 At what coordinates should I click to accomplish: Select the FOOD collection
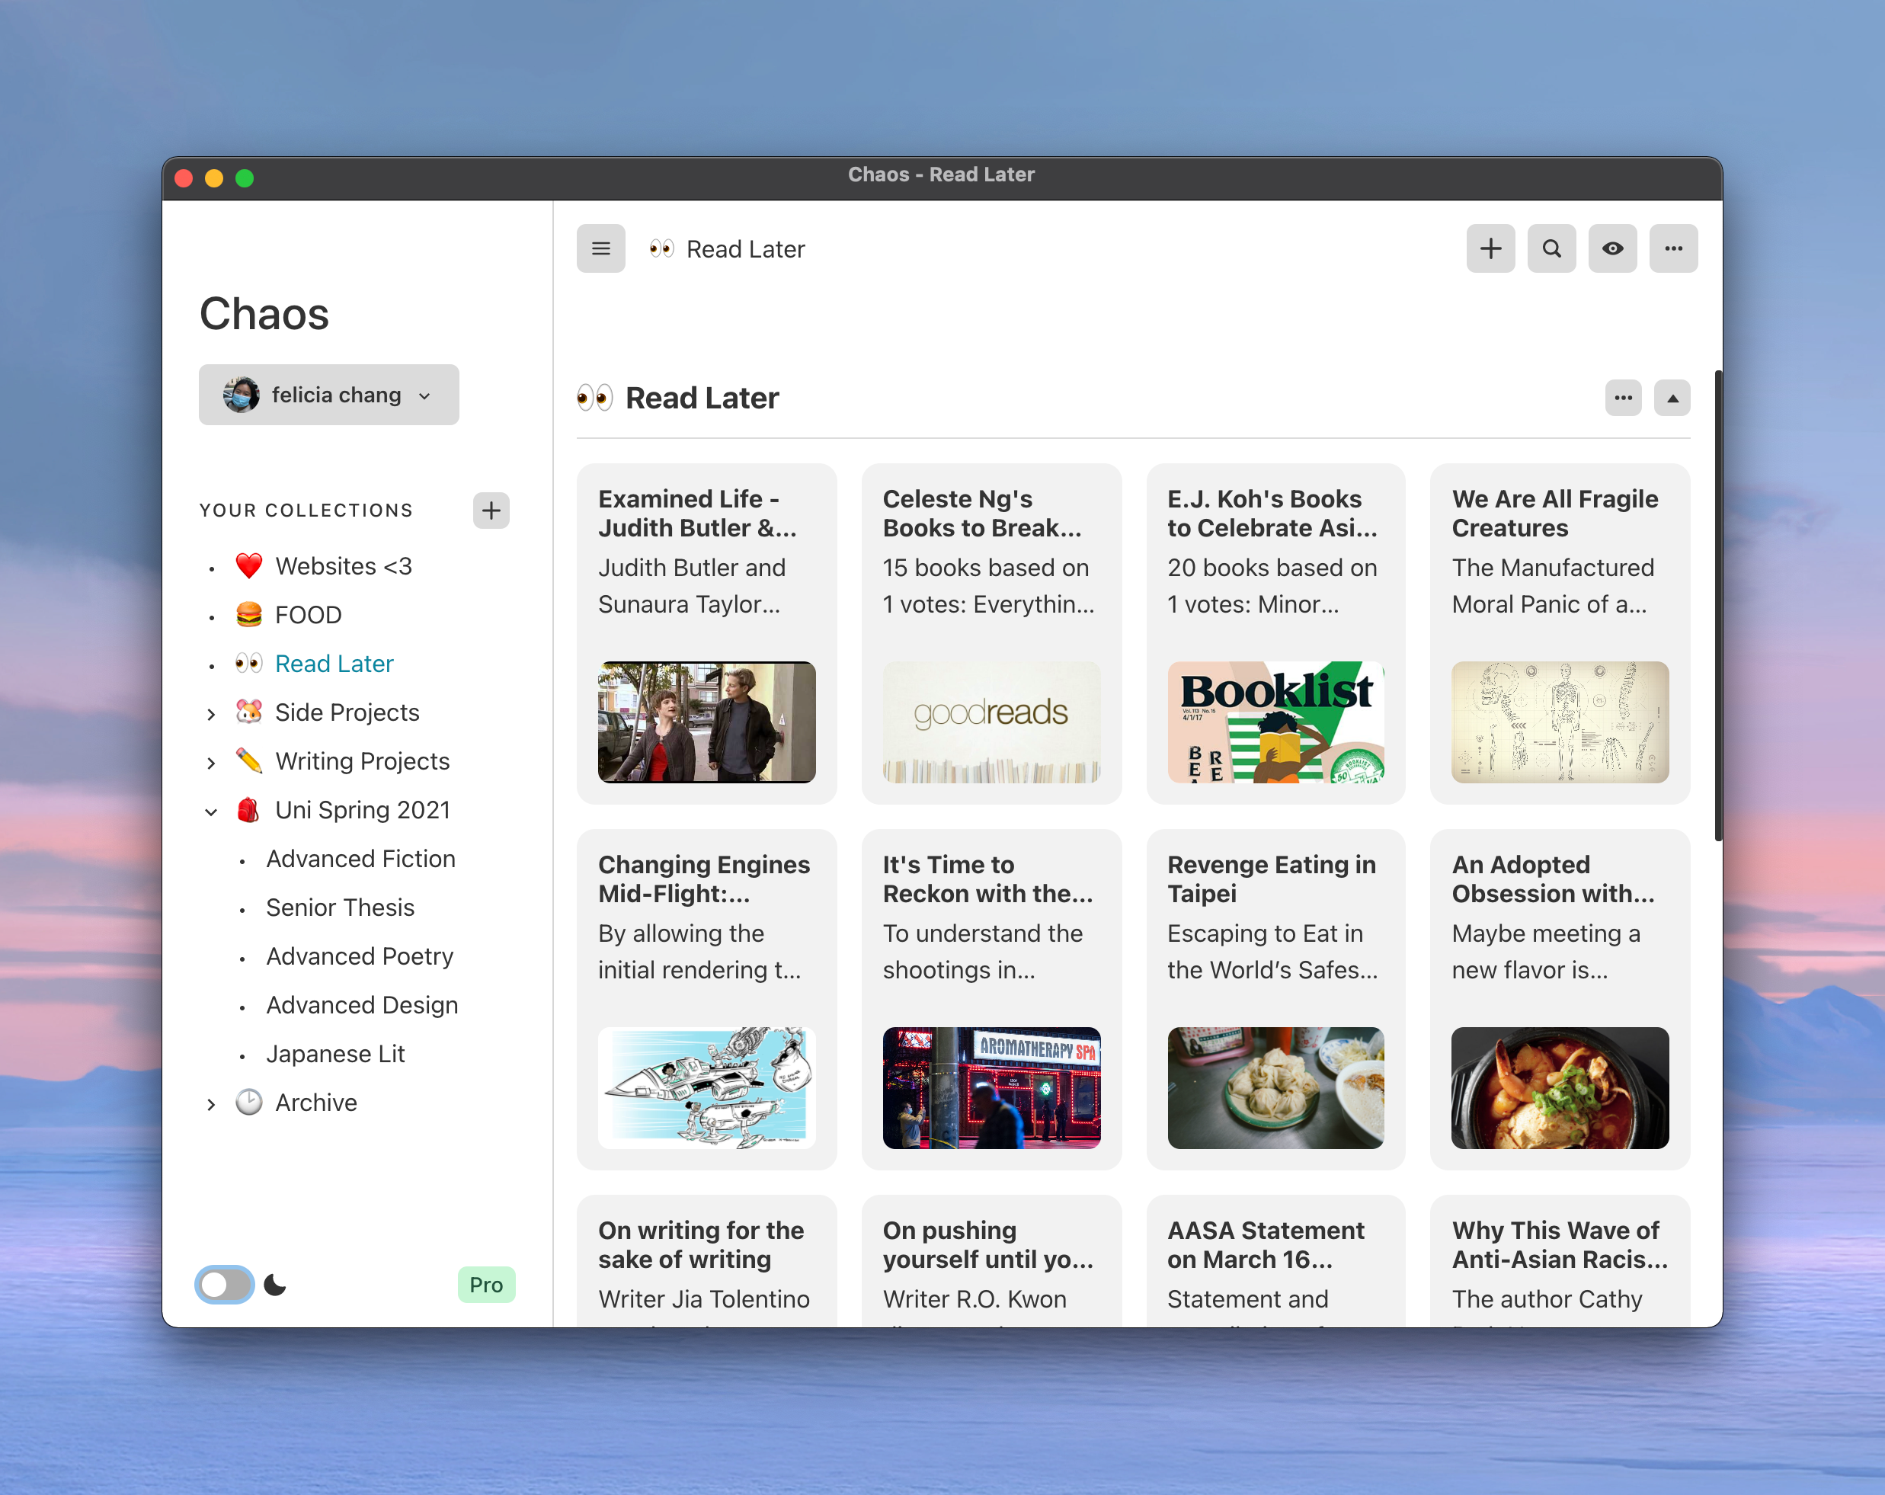pos(308,615)
